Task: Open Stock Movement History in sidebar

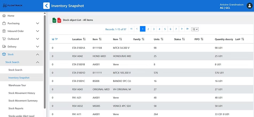Action: (22, 93)
